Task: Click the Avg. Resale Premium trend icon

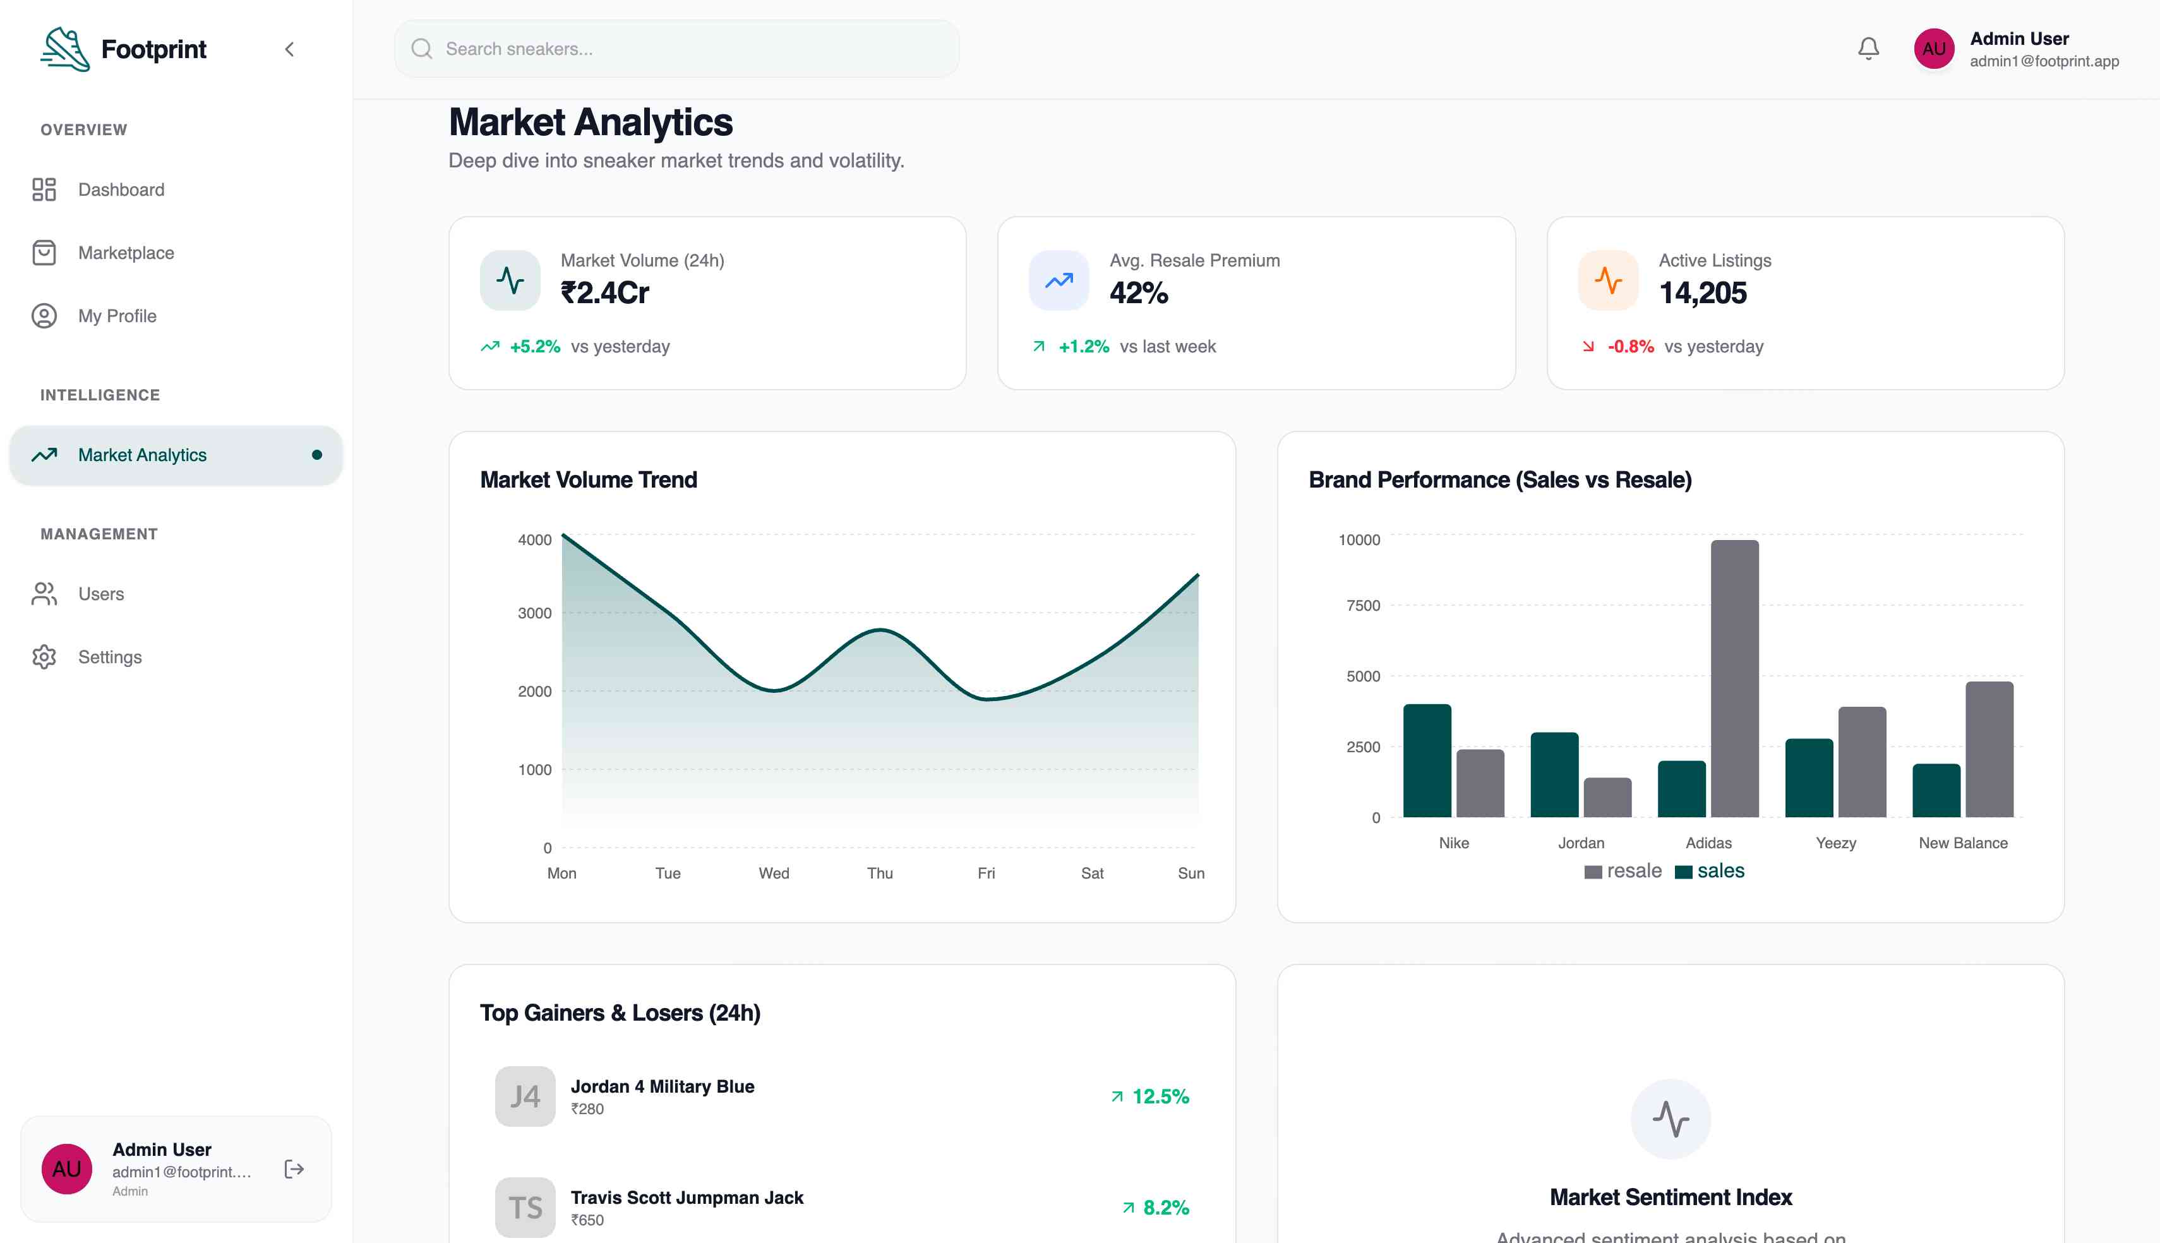Action: click(x=1059, y=280)
